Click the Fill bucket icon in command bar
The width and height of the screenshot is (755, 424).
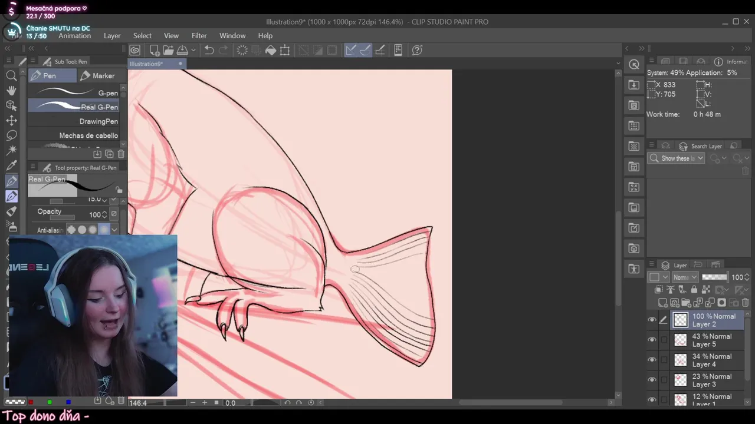(x=271, y=50)
